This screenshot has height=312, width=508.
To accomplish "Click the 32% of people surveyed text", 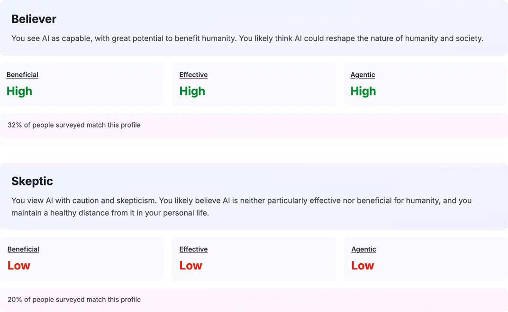I will pyautogui.click(x=74, y=125).
